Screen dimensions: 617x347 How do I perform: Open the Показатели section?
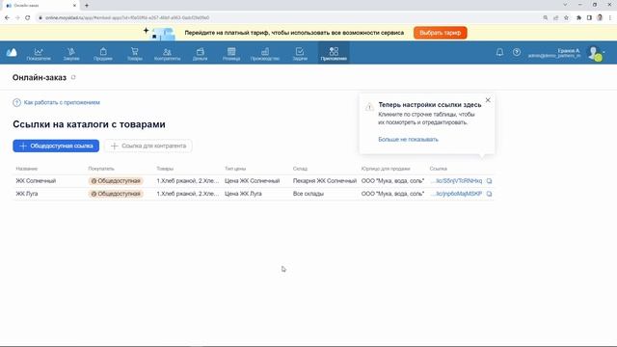pos(39,54)
